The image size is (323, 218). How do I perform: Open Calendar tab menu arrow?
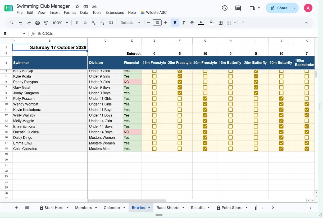coord(124,208)
